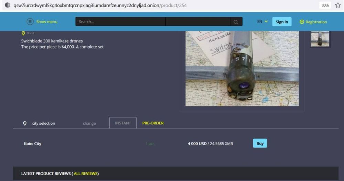The height and width of the screenshot is (181, 344).
Task: Click the 'Swichblade 300 kamikaze drones' description line
Action: (x=52, y=41)
